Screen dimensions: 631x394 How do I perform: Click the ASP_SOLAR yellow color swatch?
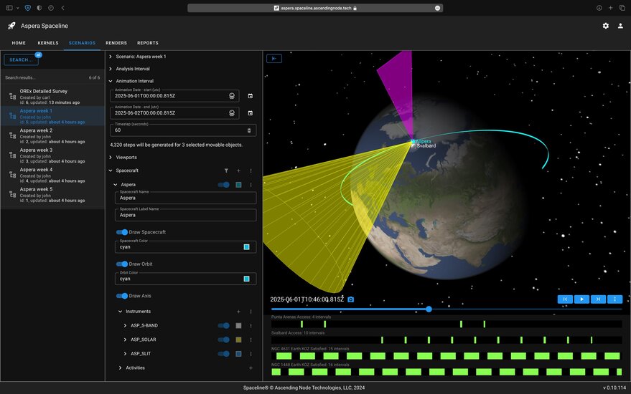click(x=238, y=340)
